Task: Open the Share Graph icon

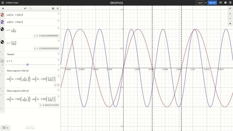Action: coord(221,3)
